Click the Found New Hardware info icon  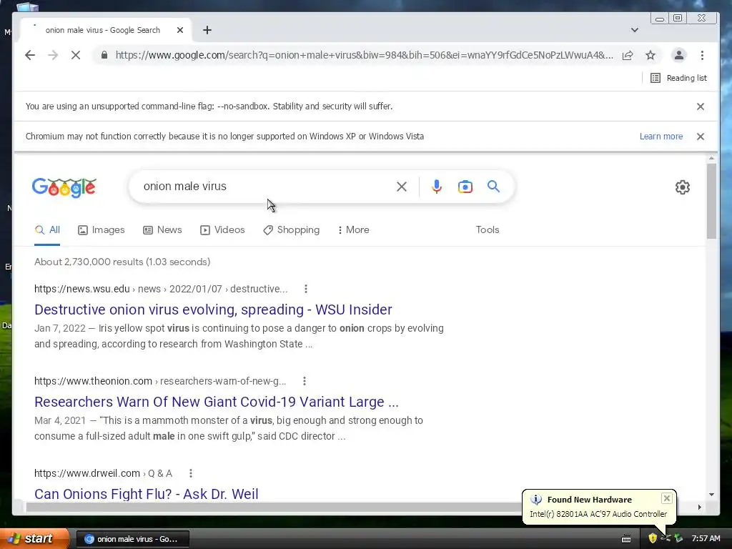[x=536, y=500]
